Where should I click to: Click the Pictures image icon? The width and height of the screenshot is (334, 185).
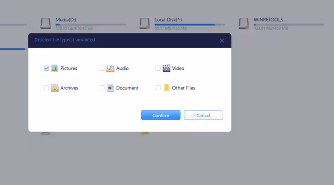(x=54, y=68)
